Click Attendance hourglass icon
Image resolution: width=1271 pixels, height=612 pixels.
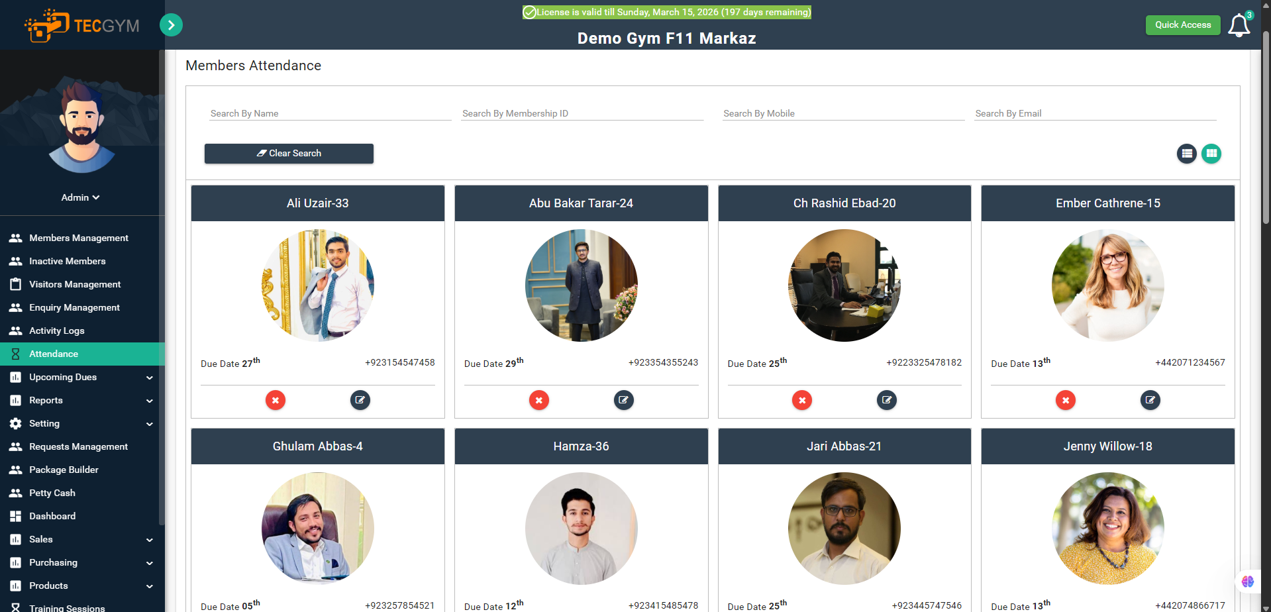click(x=16, y=354)
